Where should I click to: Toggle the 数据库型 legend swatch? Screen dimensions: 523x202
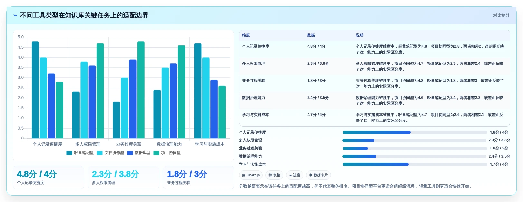click(x=130, y=153)
